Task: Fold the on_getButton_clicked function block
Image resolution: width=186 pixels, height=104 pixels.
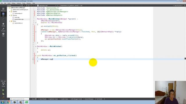Action: (36, 55)
